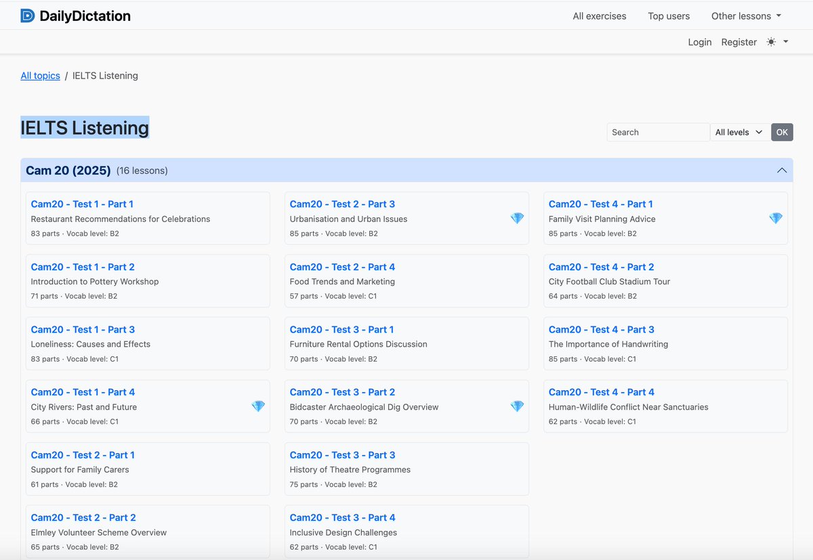Open Cam20 - Test 1 - Part 4
Viewport: 813px width, 560px height.
[x=83, y=392]
